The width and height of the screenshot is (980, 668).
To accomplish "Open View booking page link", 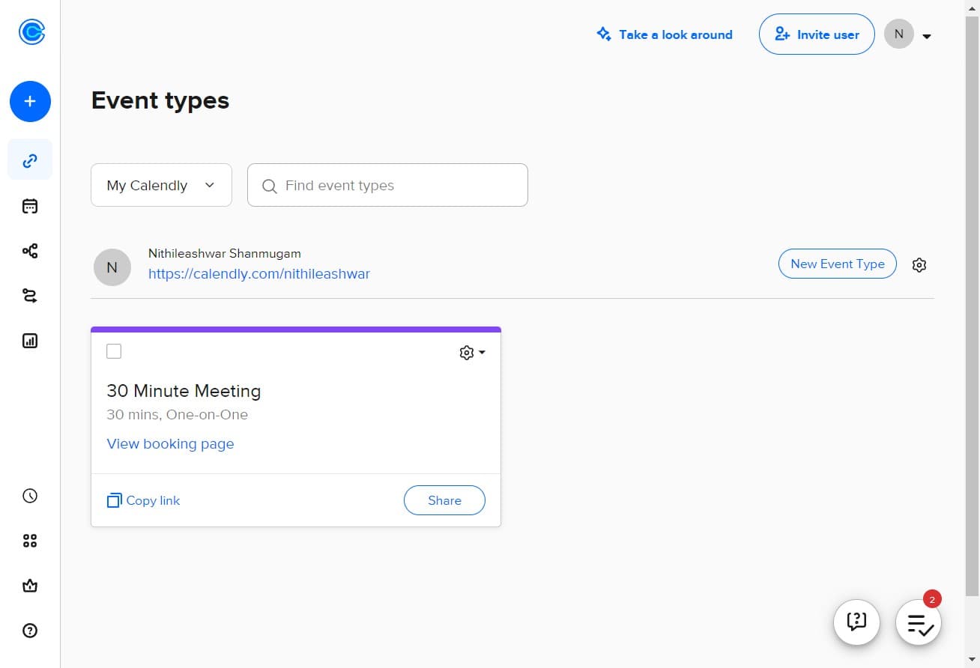I will pos(170,443).
